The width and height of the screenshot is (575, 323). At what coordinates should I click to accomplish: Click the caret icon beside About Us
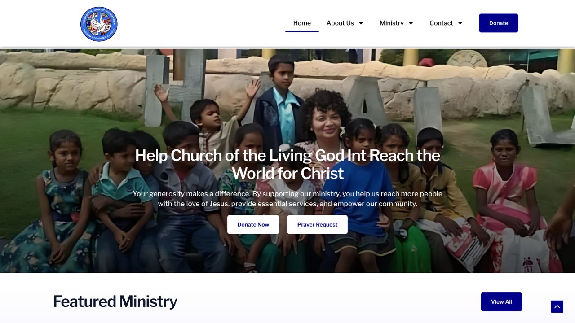tap(361, 23)
